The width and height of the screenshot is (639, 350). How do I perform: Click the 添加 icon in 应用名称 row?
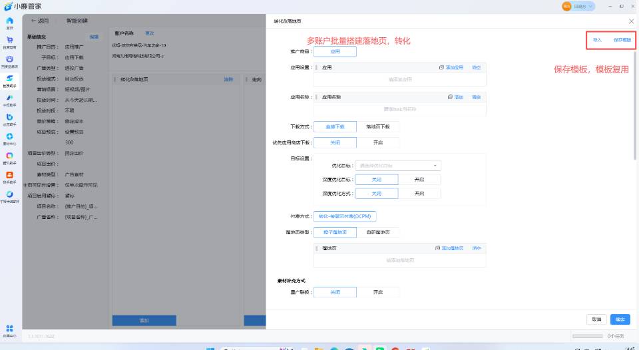(450, 97)
